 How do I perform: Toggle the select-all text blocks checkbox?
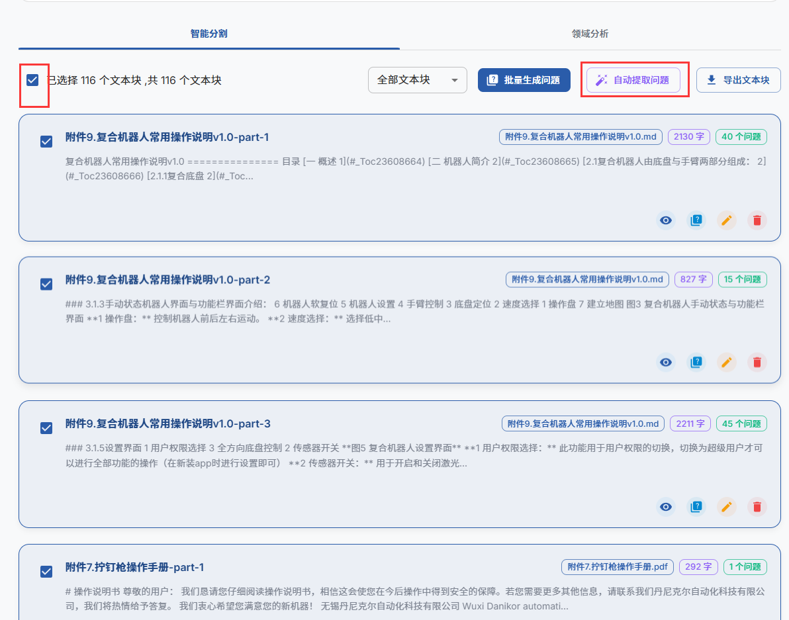(32, 80)
